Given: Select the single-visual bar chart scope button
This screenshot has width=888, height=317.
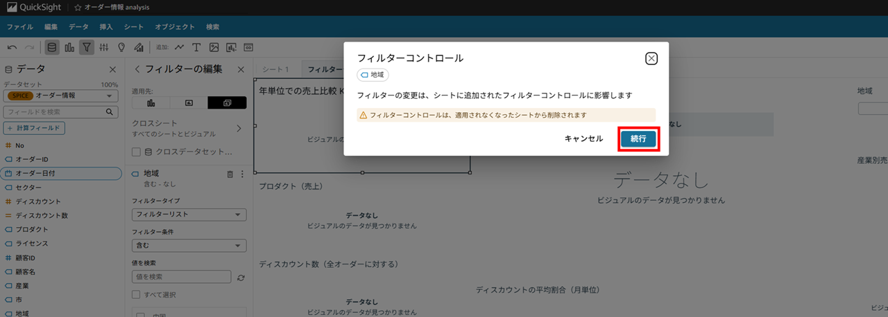Looking at the screenshot, I should tap(151, 102).
